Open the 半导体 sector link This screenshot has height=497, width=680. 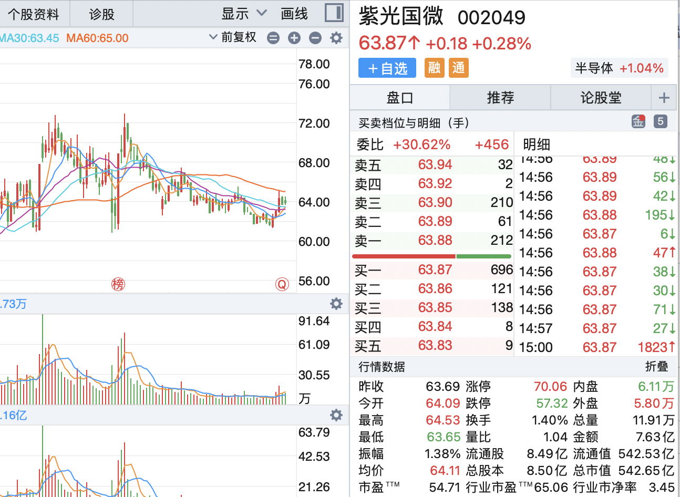point(620,68)
